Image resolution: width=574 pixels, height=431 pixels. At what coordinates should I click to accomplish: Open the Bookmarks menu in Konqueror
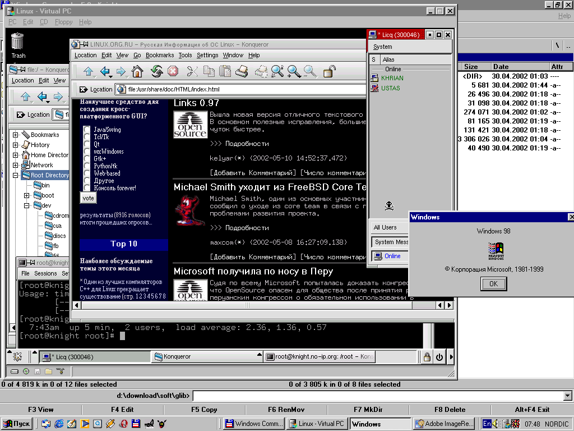(160, 55)
